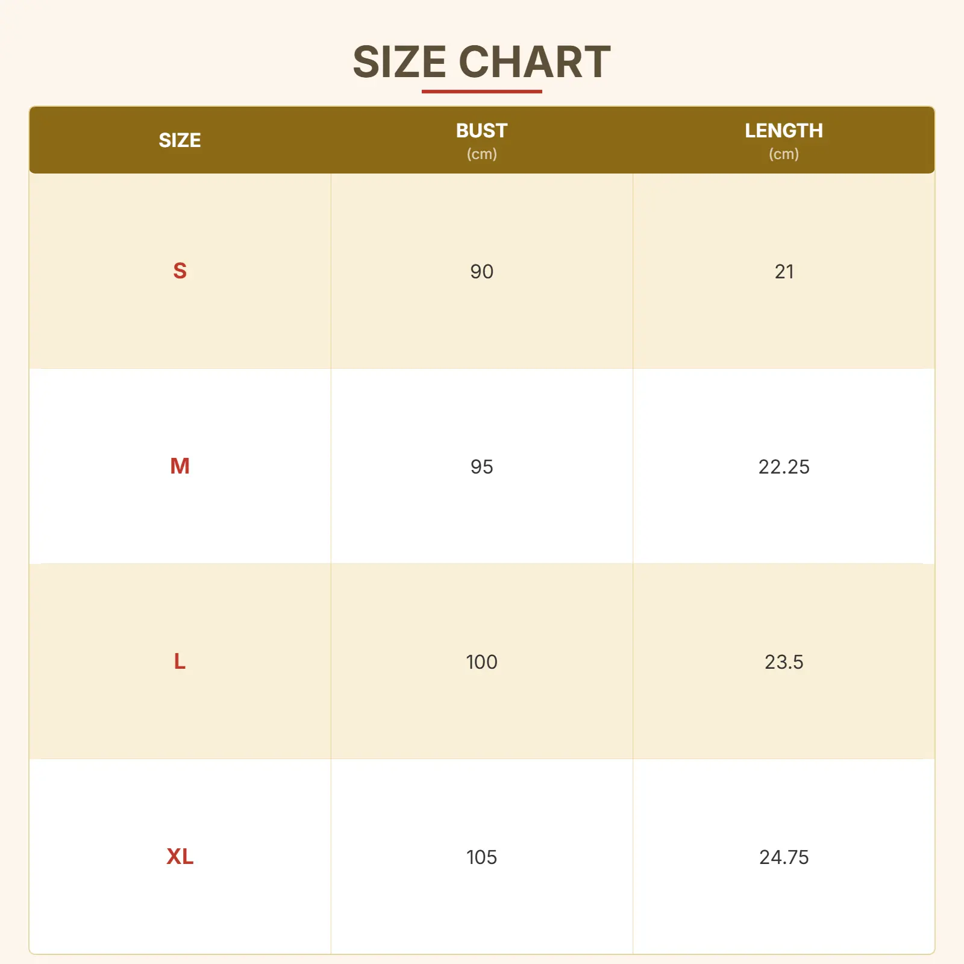964x964 pixels.
Task: Click the bust value 100
Action: click(481, 662)
